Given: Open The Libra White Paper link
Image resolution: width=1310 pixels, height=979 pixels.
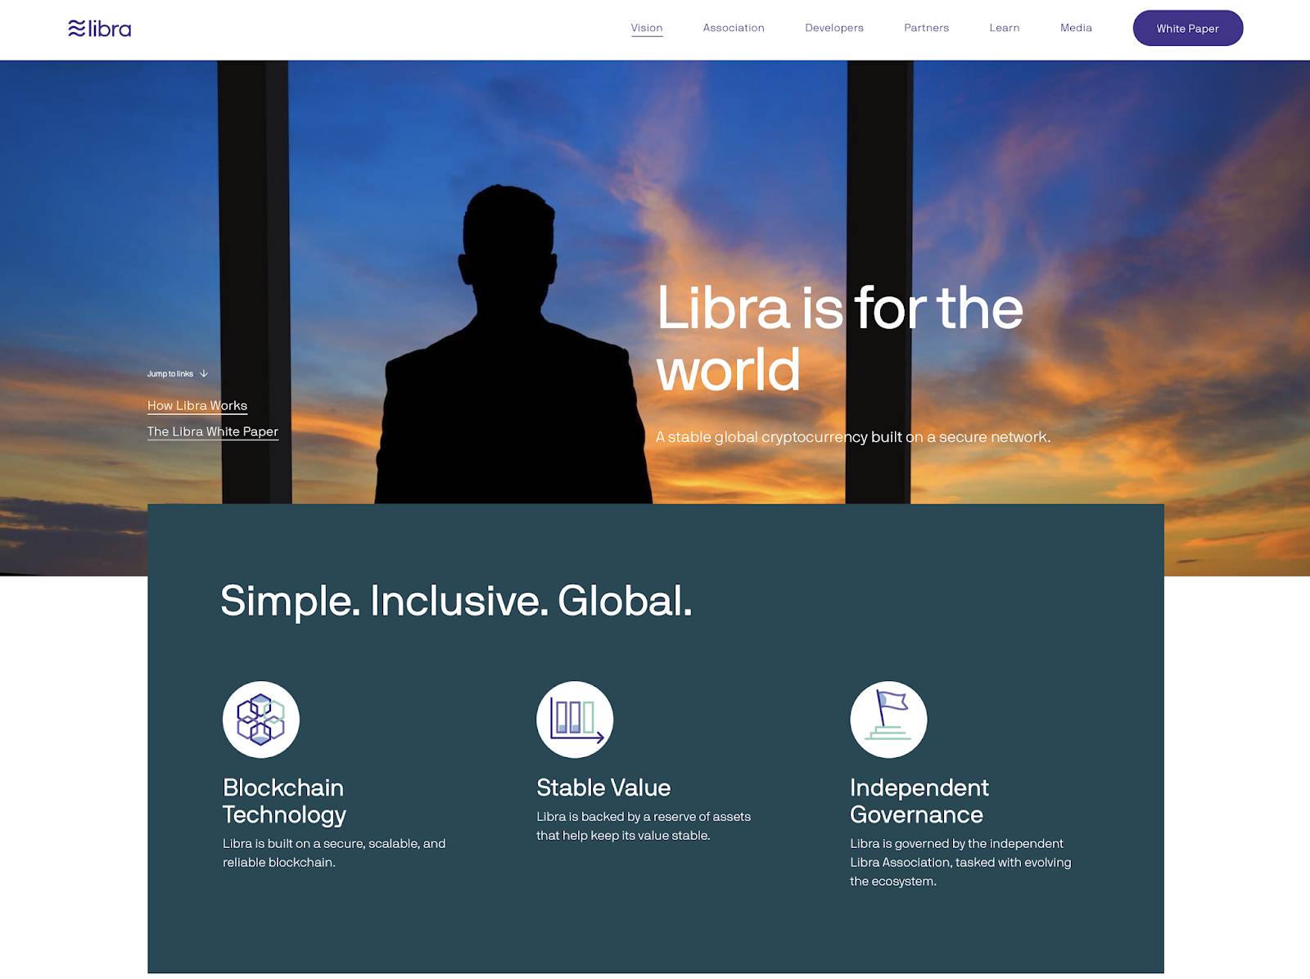Looking at the screenshot, I should [x=213, y=432].
